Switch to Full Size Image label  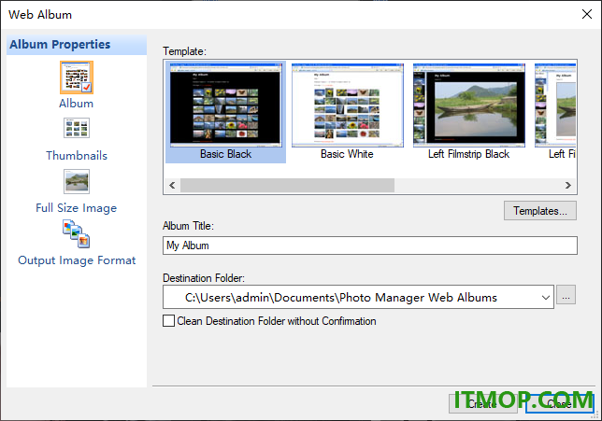(76, 208)
